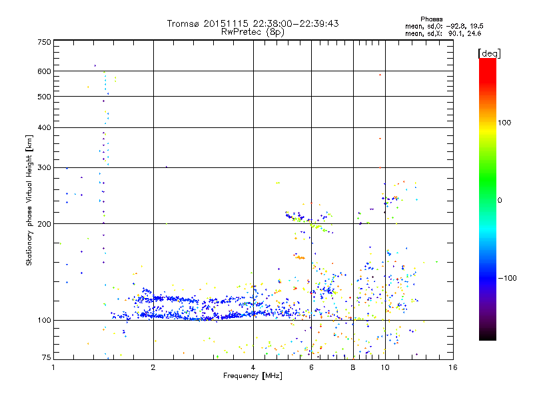Pick the black bottom end of the phase colorbar
The height and width of the screenshot is (400, 533).
point(488,337)
